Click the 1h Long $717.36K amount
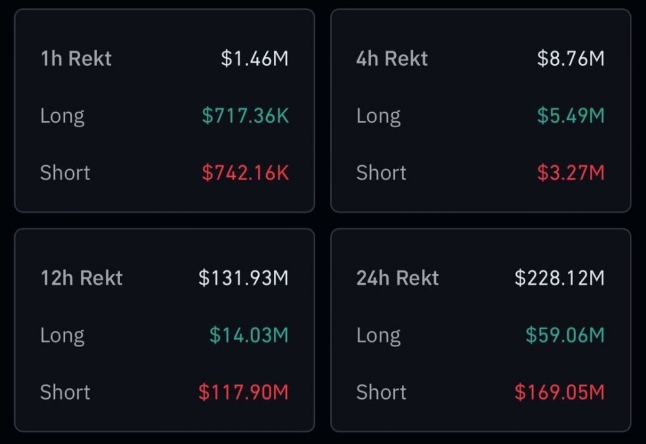 coord(245,116)
